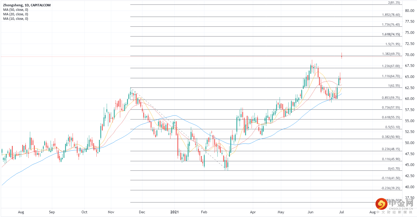Click 50.00 on the price scale
Viewport: 417px width, 217px height.
[x=410, y=143]
